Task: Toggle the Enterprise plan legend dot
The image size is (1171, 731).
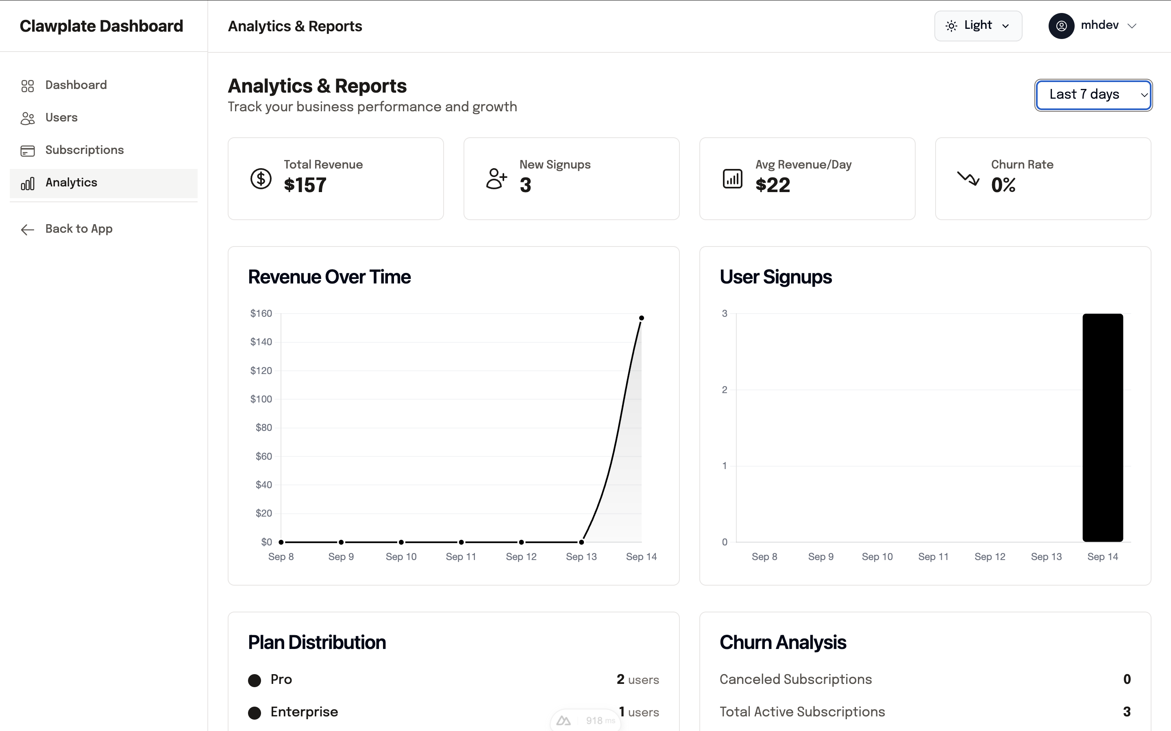Action: click(x=254, y=712)
